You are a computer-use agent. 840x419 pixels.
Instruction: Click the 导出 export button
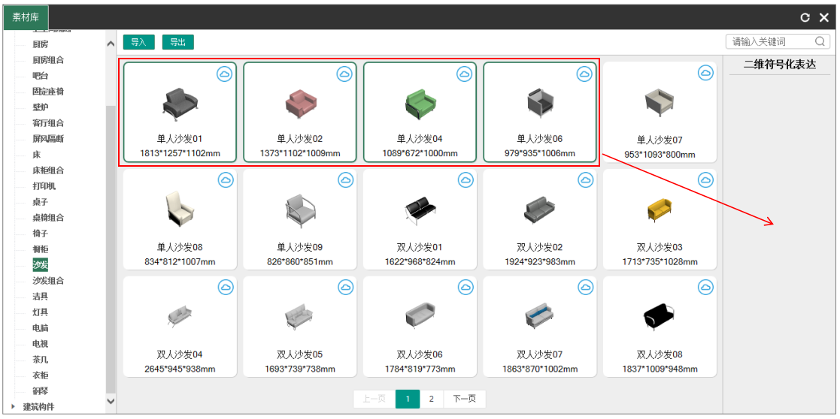coord(178,42)
